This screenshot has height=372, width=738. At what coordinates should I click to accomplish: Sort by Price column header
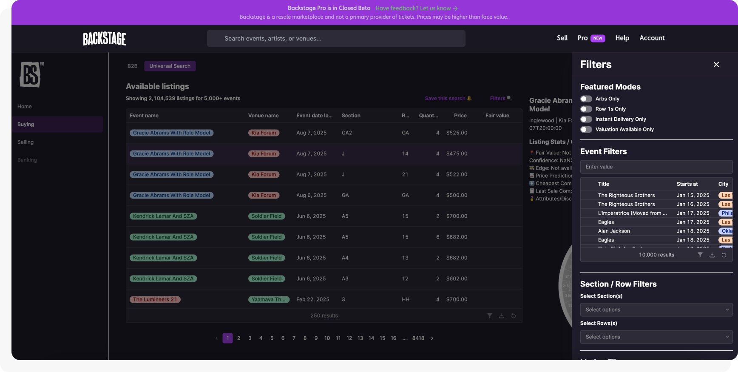tap(460, 116)
